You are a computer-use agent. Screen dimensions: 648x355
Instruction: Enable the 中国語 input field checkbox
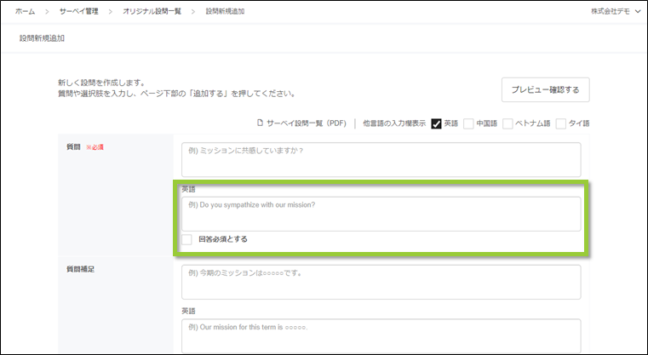[x=469, y=123]
